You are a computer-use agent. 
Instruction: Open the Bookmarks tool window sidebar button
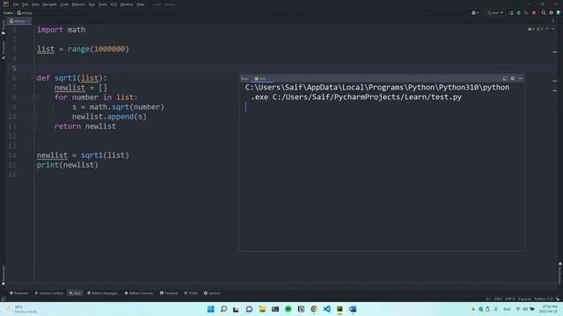[4, 276]
